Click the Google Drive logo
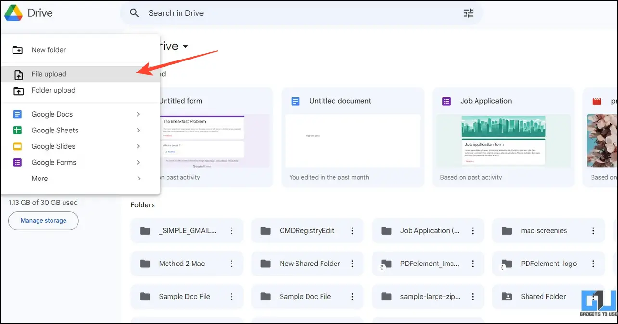Screen dimensions: 618x324 point(13,13)
